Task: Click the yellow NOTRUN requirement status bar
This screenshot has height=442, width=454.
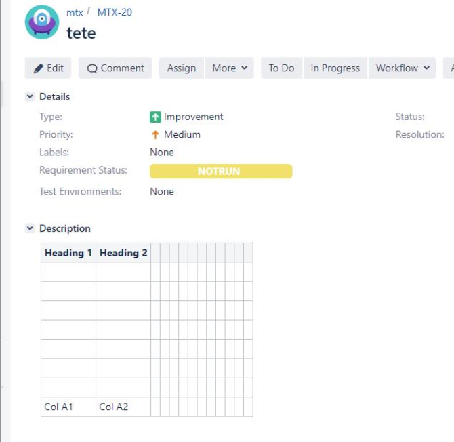Action: [x=221, y=172]
